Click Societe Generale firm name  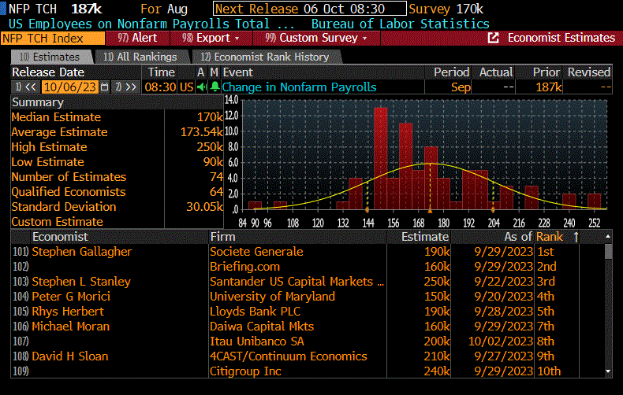256,252
